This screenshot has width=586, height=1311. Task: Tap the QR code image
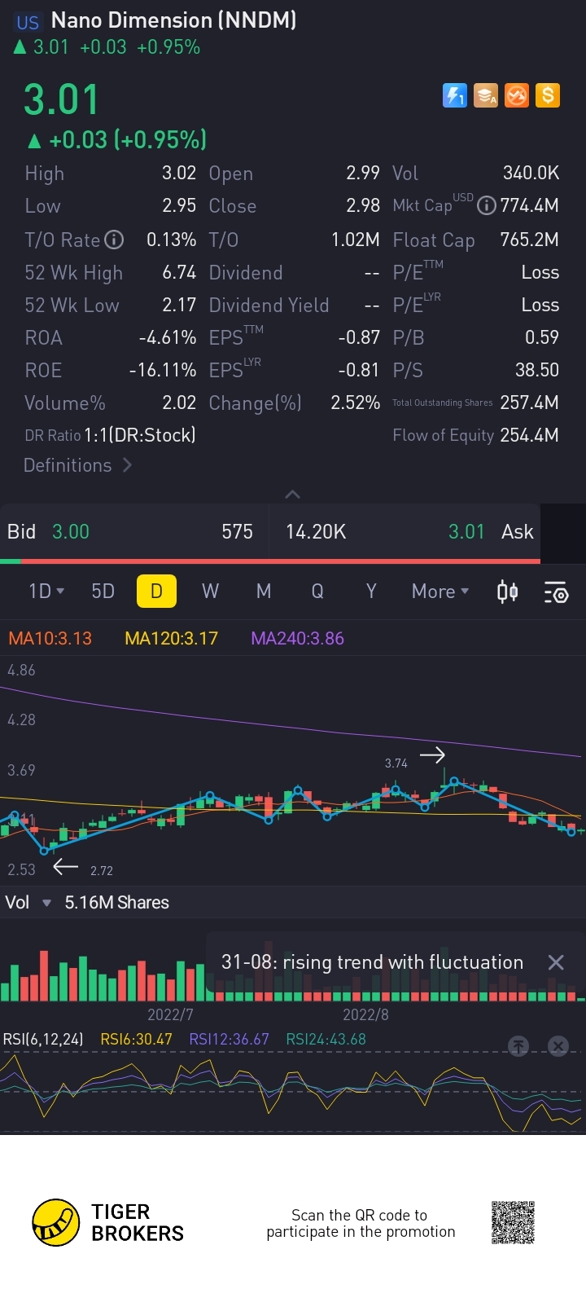(513, 1222)
